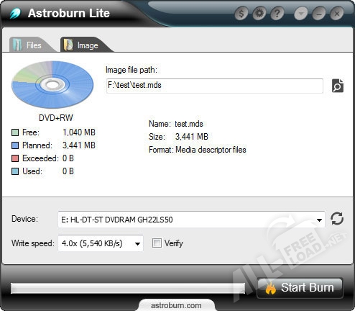
Task: Click the burn progress bar
Action: point(128,288)
